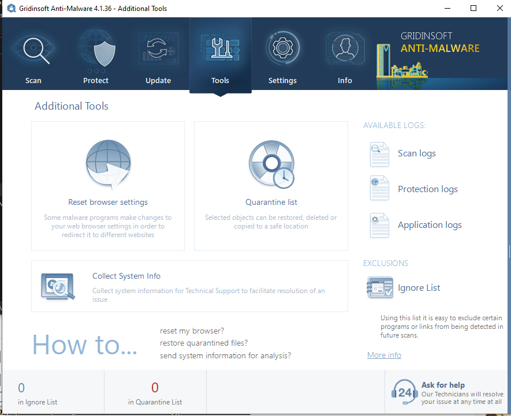511x416 pixels.
Task: Switch to the Protect tab label
Action: pyautogui.click(x=95, y=80)
